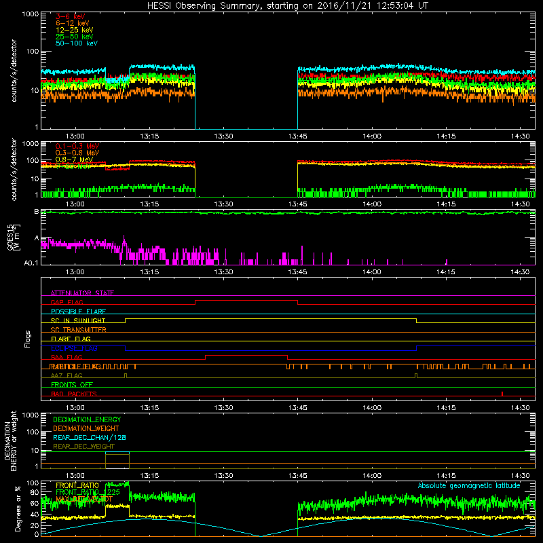Click the lowered blue ECLIPSE_FLAG segment
This screenshot has height=543, width=543.
point(270,350)
